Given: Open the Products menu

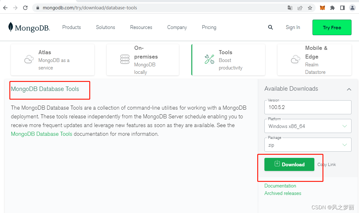Looking at the screenshot, I should pyautogui.click(x=72, y=27).
